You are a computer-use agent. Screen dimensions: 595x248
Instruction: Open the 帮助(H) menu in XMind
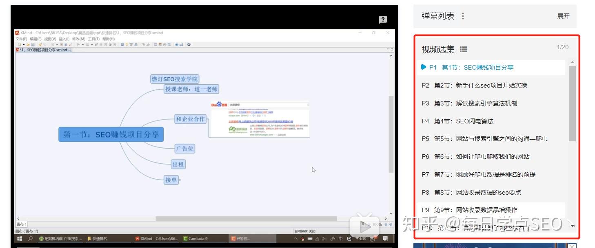(x=109, y=39)
